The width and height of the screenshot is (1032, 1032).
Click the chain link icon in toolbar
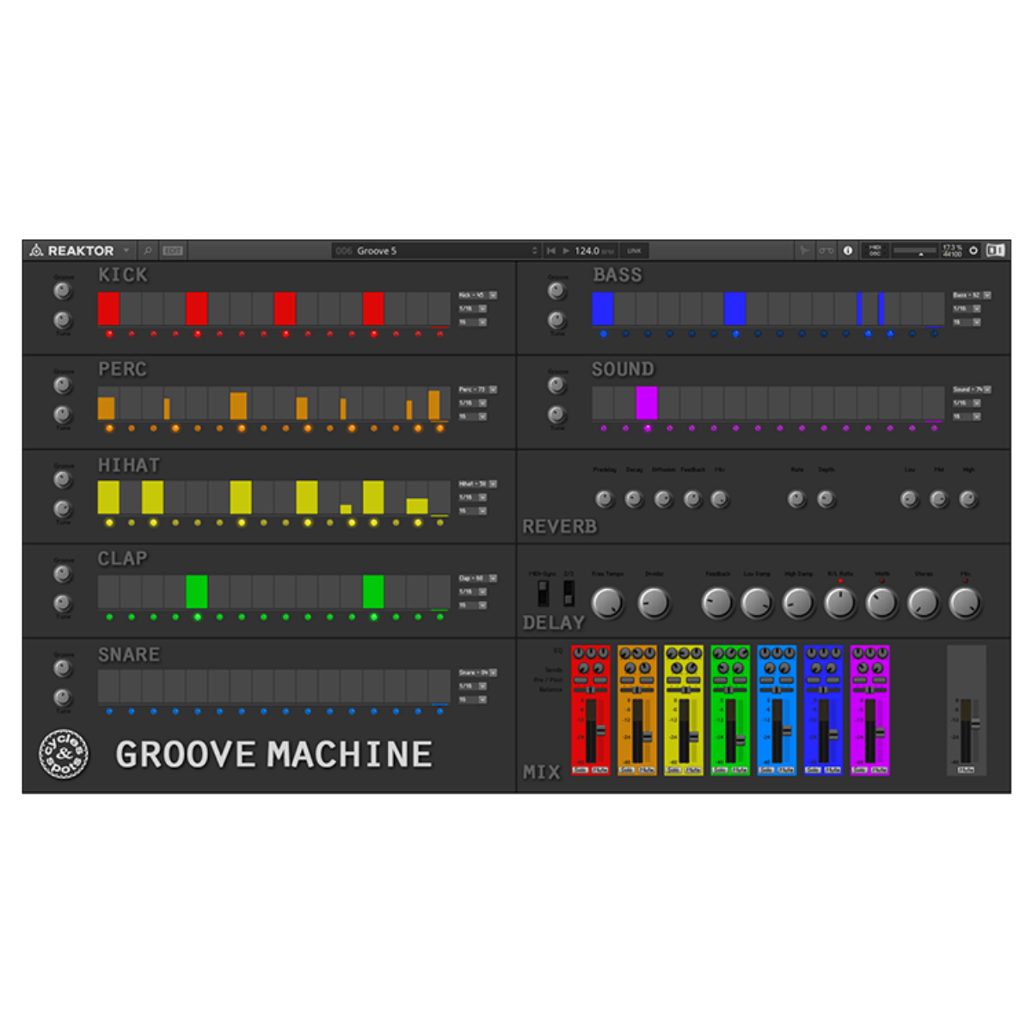click(826, 250)
